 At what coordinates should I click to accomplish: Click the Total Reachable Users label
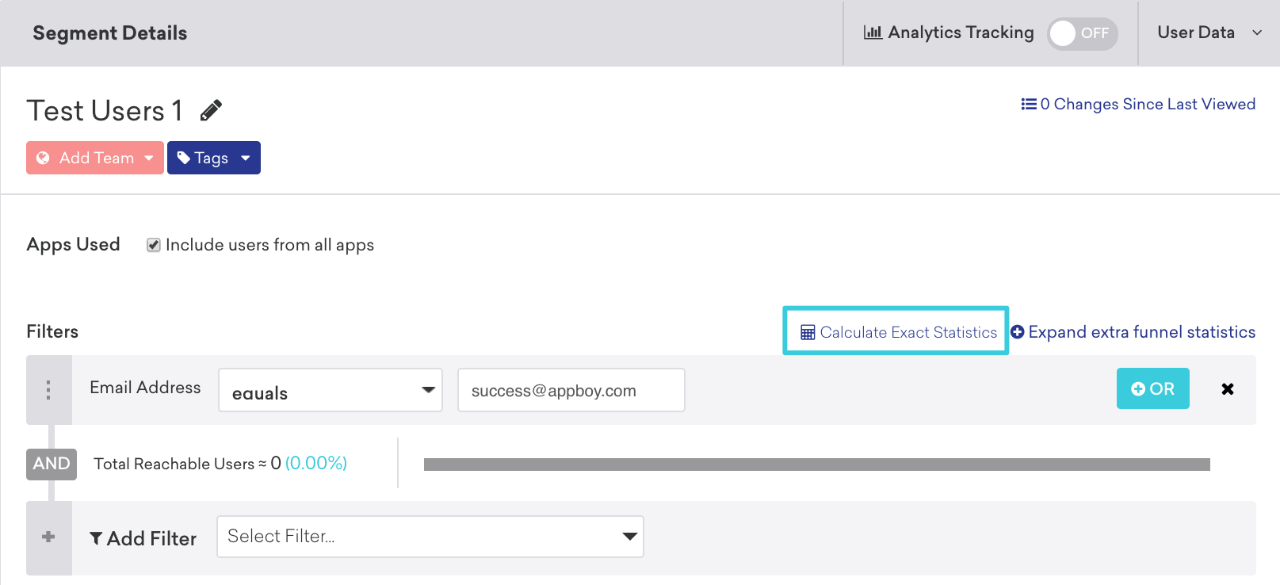point(174,464)
